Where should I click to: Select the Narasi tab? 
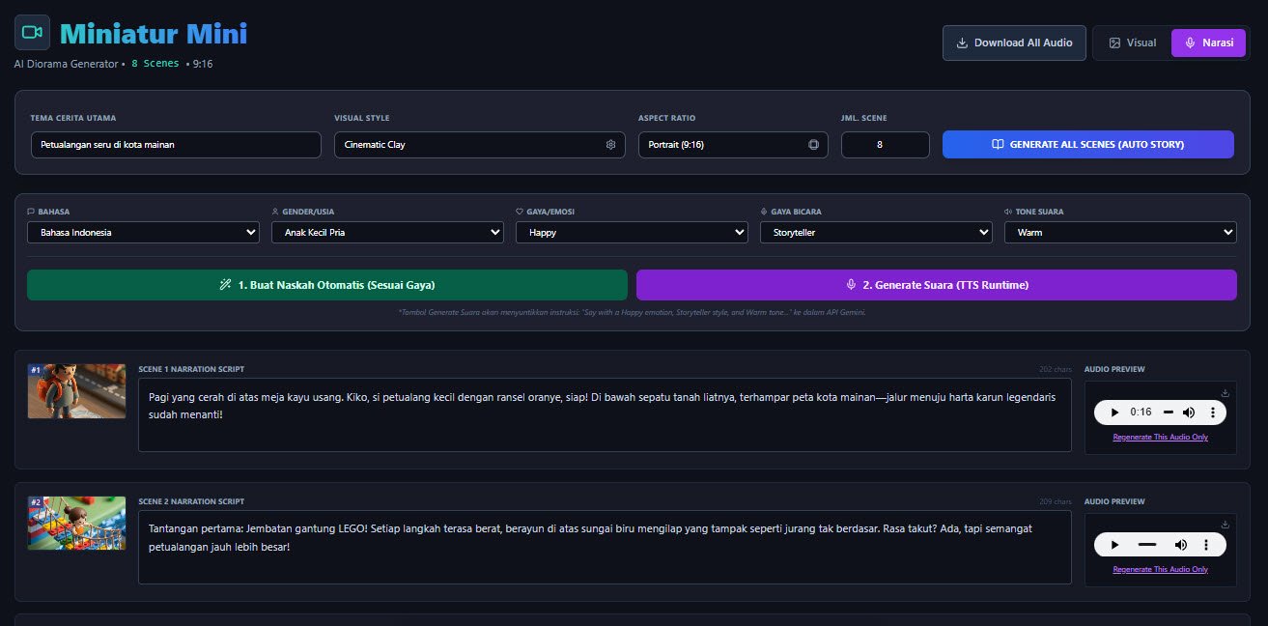tap(1209, 43)
